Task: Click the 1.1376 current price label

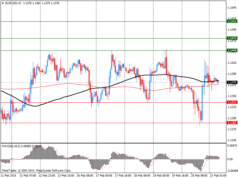Action: (232, 82)
